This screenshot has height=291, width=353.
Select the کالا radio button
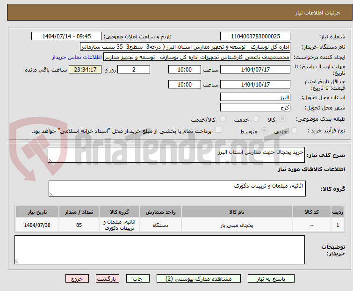tap(282, 119)
